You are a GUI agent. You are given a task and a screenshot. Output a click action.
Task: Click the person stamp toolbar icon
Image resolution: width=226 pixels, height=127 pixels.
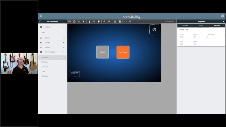point(89,22)
